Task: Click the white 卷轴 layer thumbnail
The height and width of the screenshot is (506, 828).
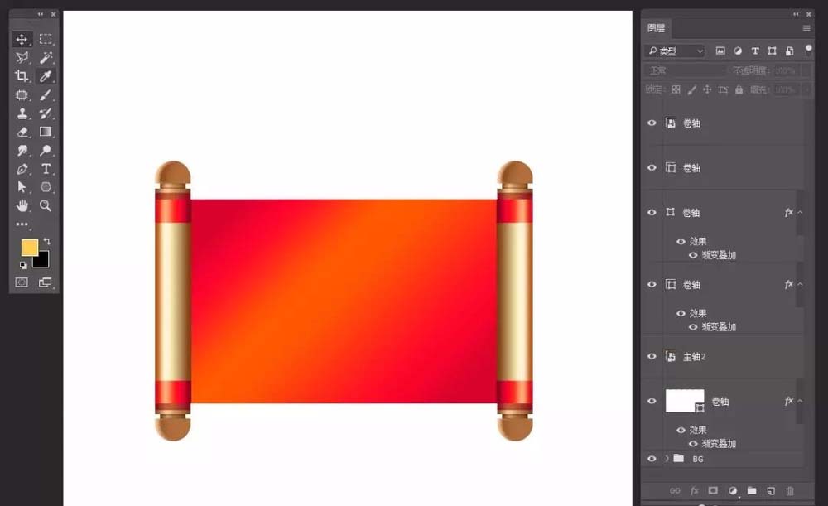Action: click(684, 400)
